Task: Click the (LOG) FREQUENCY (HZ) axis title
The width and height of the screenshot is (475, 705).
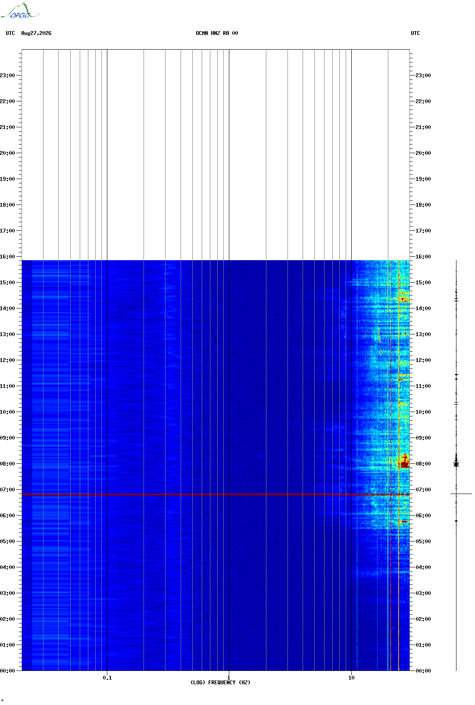Action: (x=220, y=683)
